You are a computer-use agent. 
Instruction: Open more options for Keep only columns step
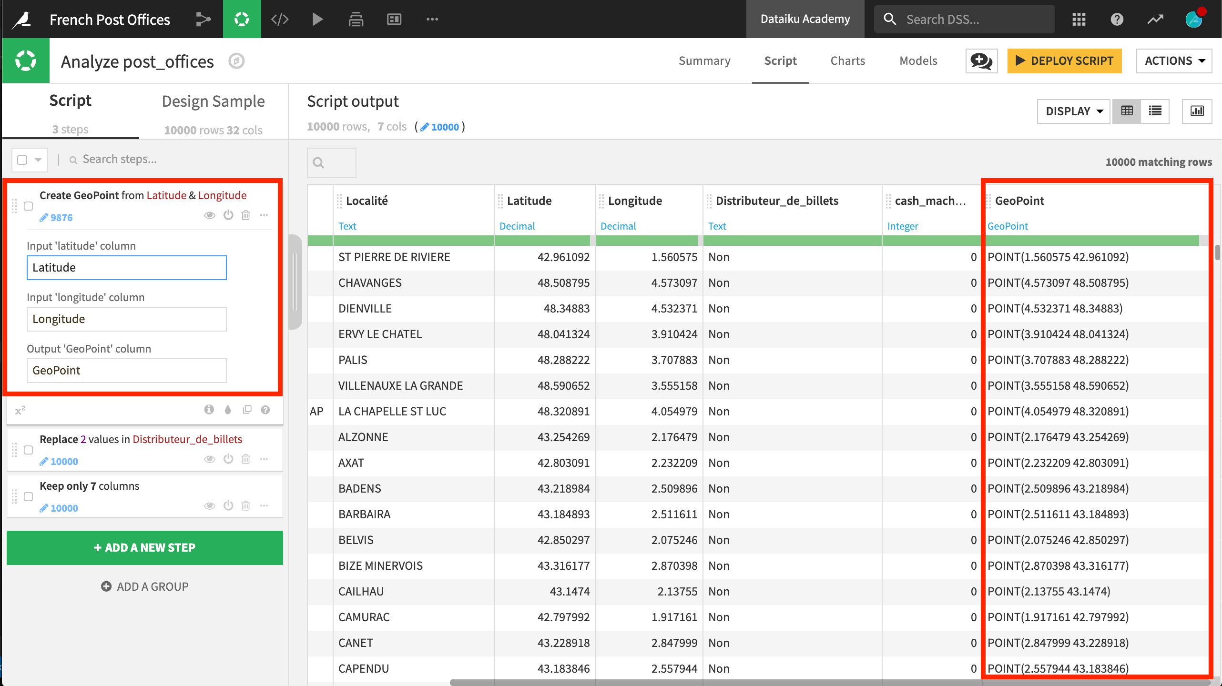[264, 505]
